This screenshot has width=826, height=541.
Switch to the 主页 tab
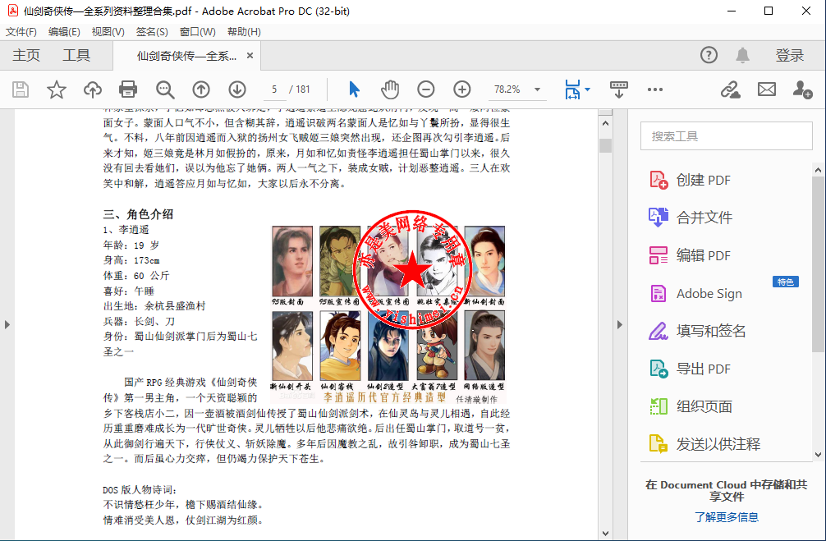25,55
